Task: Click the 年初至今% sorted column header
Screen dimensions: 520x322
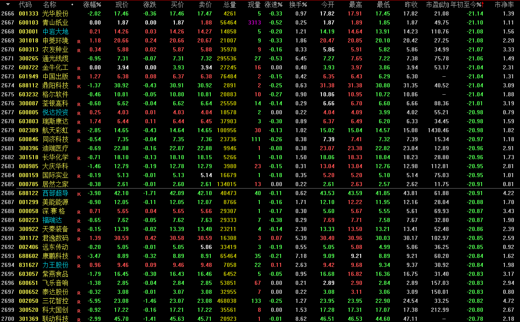Action: [x=467, y=5]
